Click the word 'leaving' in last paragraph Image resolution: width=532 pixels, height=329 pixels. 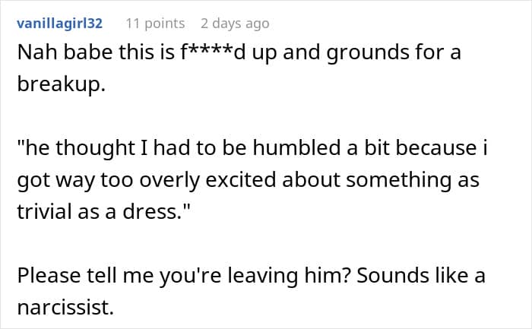pyautogui.click(x=262, y=277)
